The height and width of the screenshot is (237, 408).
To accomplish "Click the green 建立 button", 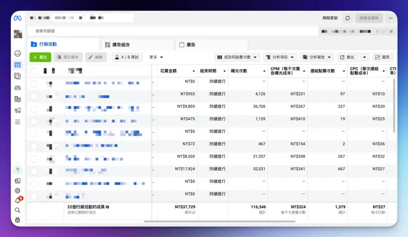I will (x=40, y=57).
